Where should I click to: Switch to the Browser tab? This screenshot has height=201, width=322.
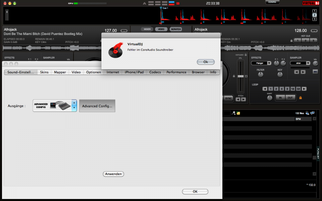(198, 72)
